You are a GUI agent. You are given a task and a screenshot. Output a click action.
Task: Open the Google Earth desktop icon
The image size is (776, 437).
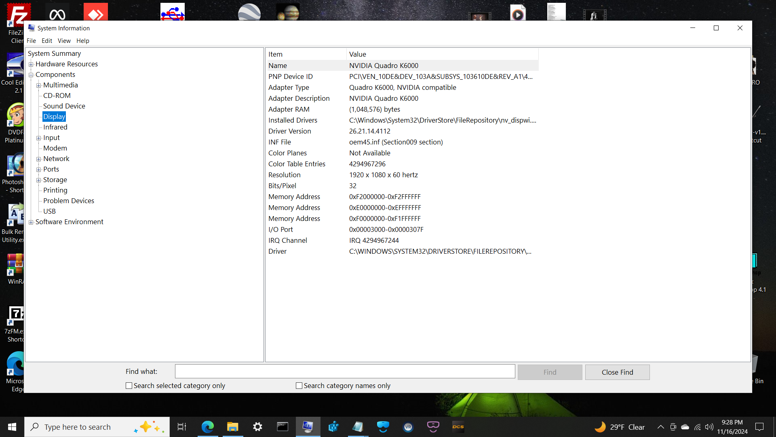[x=249, y=12]
